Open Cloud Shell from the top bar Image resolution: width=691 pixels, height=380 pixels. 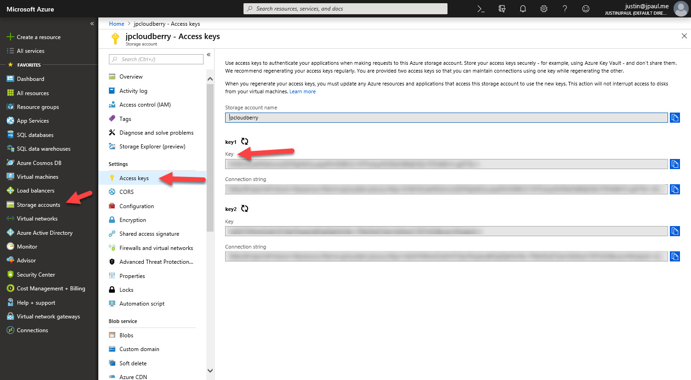pos(481,9)
